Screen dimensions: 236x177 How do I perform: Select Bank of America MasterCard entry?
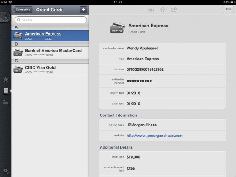click(x=50, y=53)
